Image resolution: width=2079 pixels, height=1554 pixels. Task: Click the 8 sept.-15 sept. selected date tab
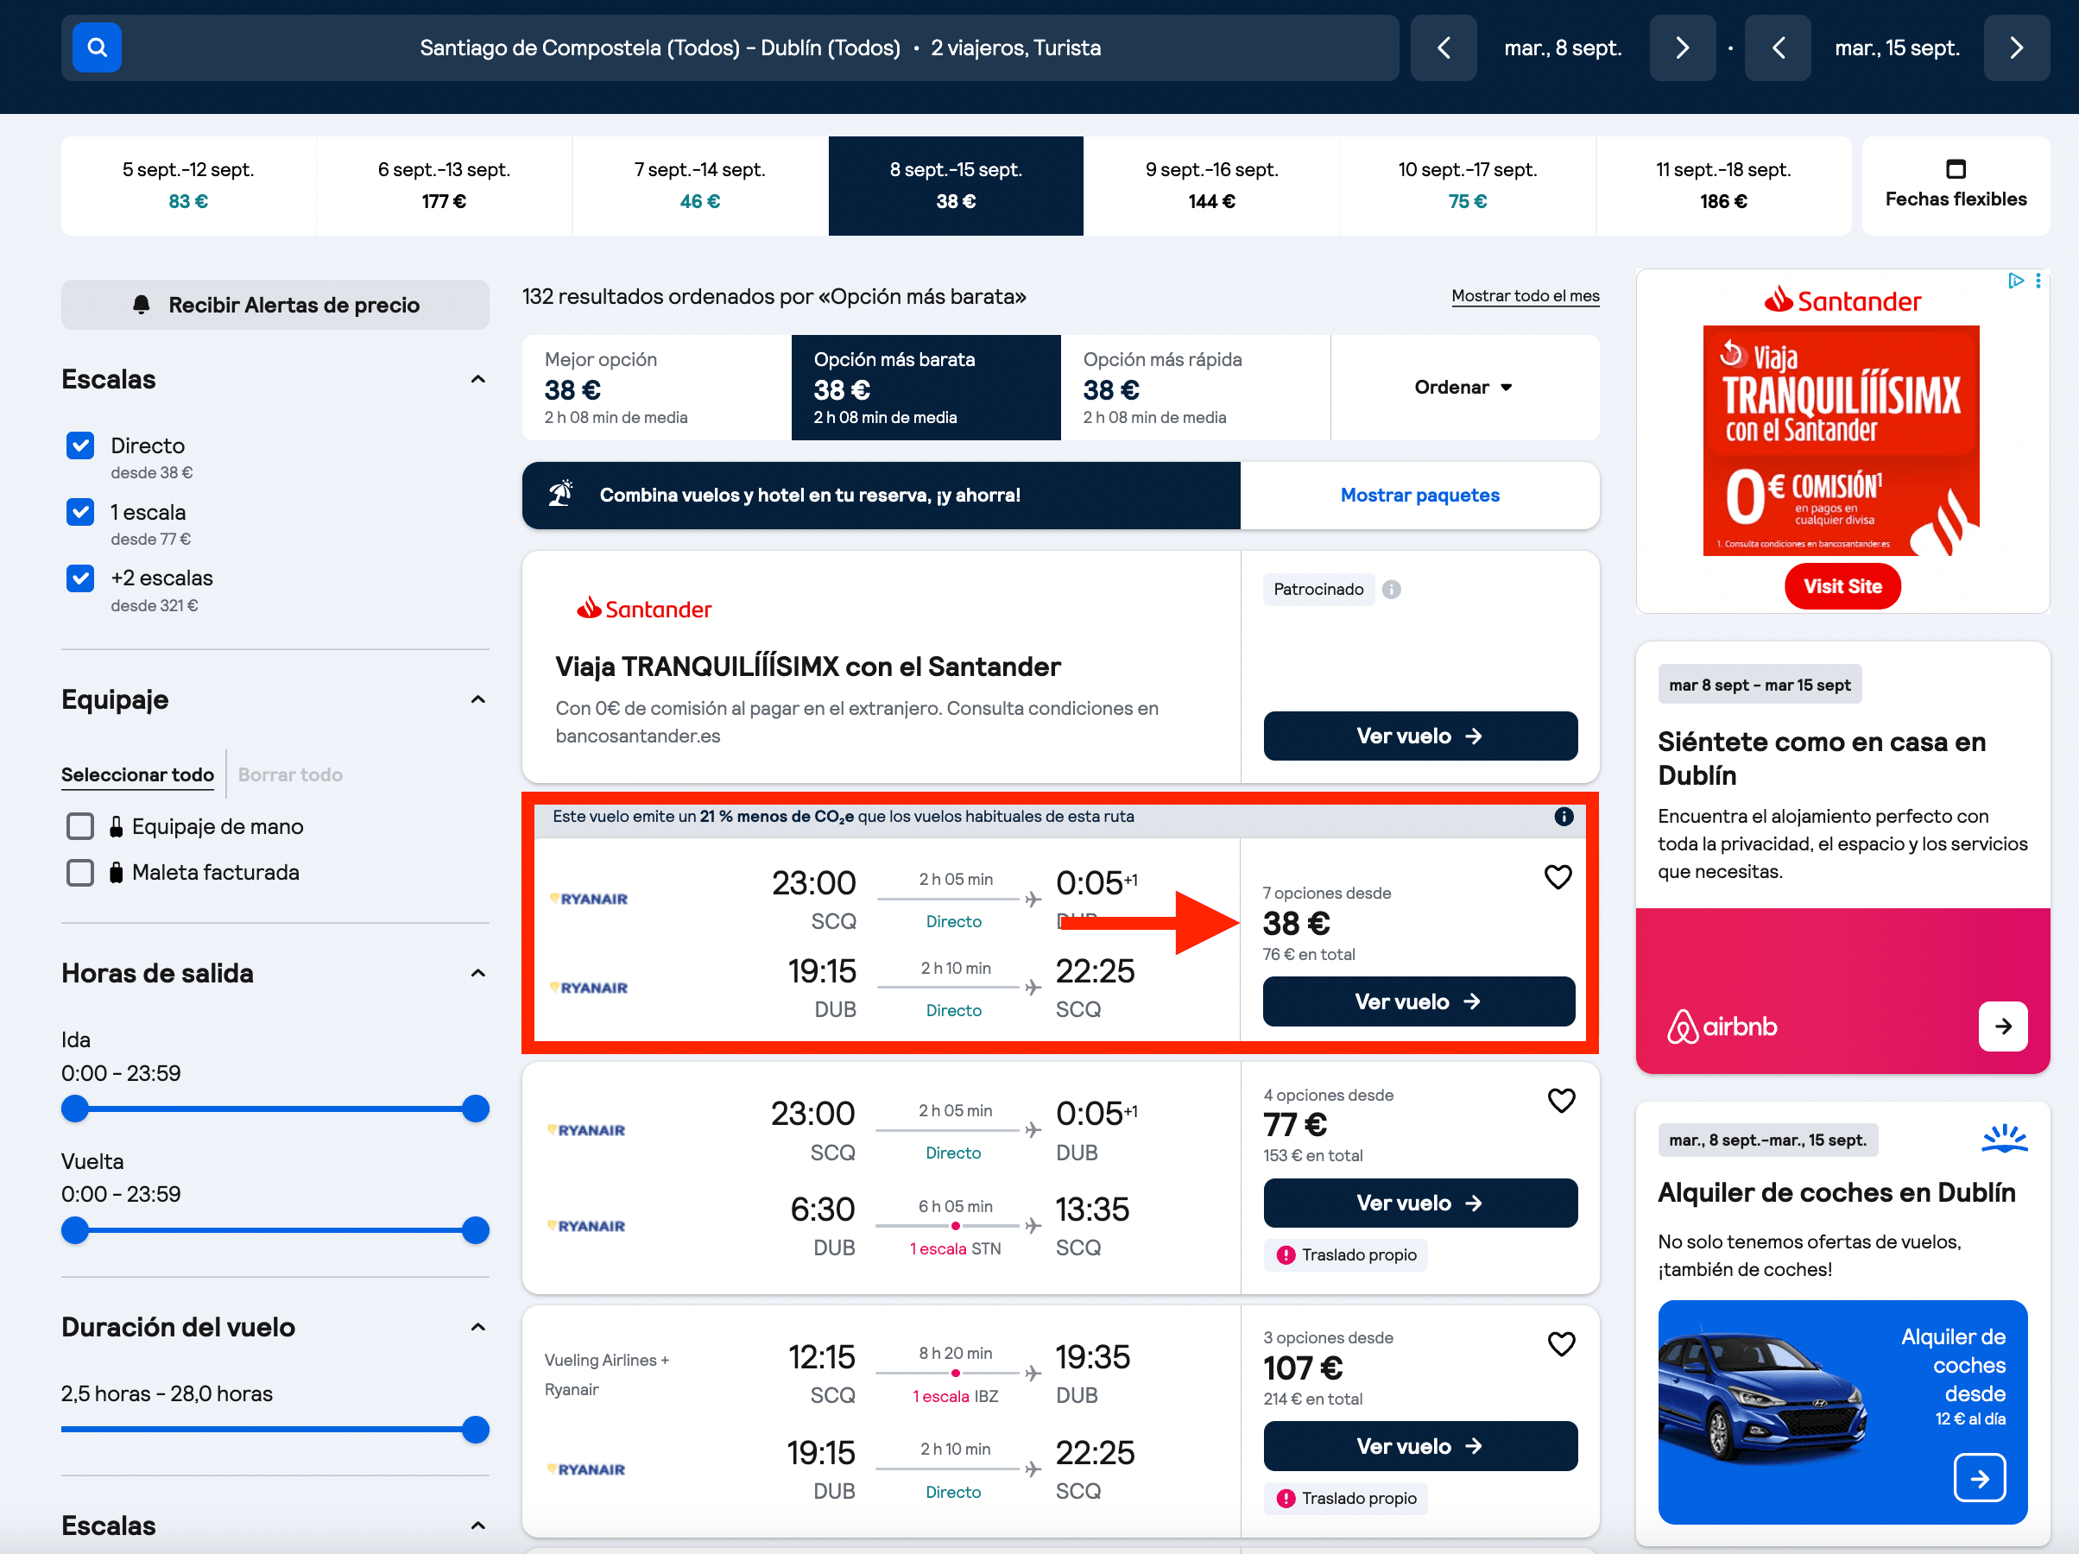(956, 186)
